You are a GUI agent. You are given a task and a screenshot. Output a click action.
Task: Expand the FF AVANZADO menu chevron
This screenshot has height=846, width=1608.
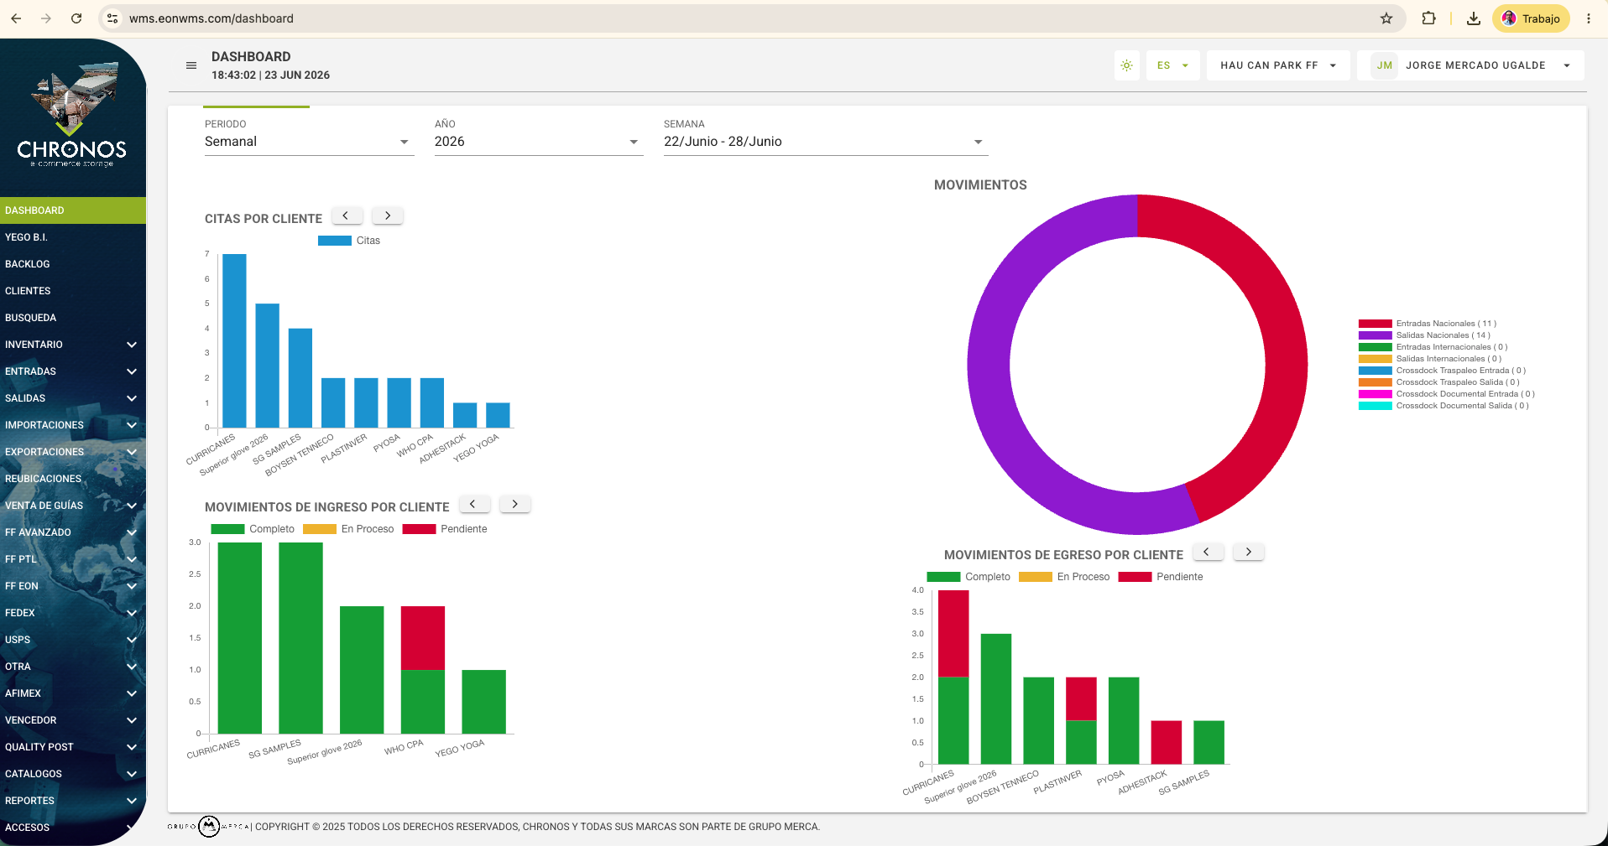(x=132, y=532)
